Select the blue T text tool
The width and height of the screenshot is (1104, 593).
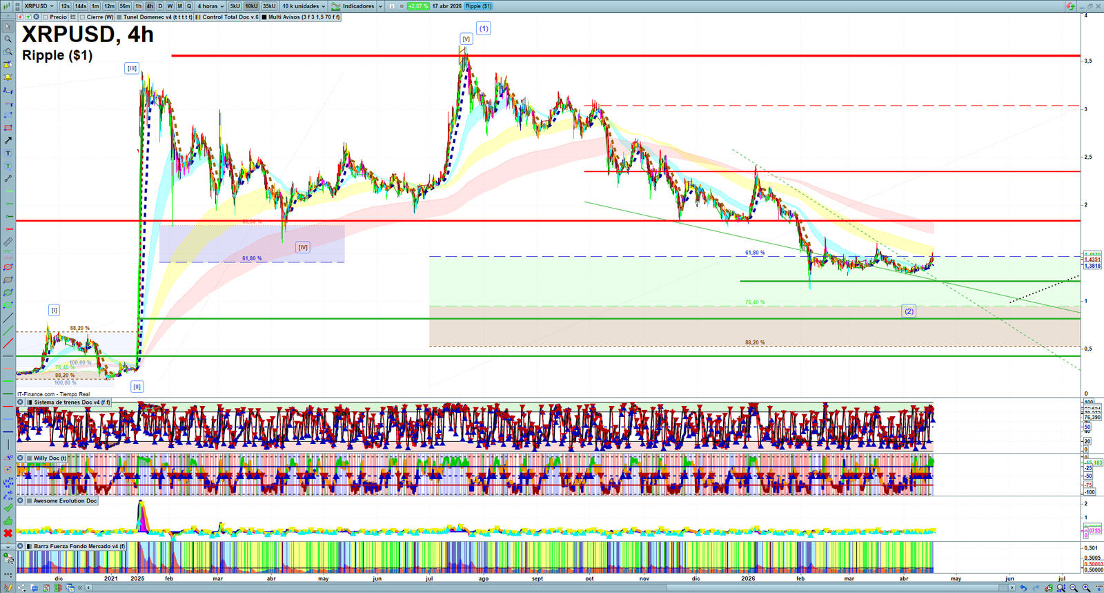[8, 153]
